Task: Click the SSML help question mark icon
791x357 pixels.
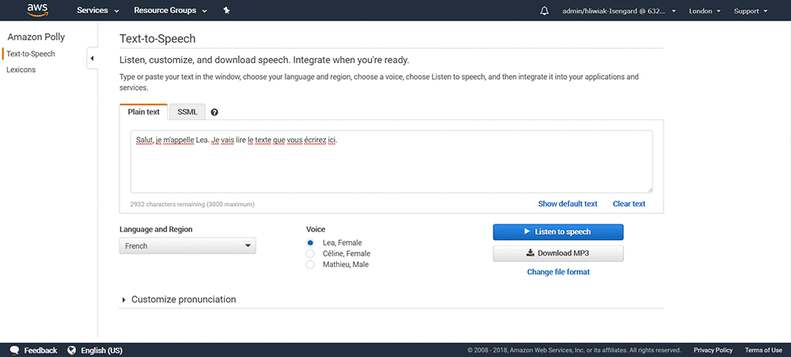Action: click(214, 112)
